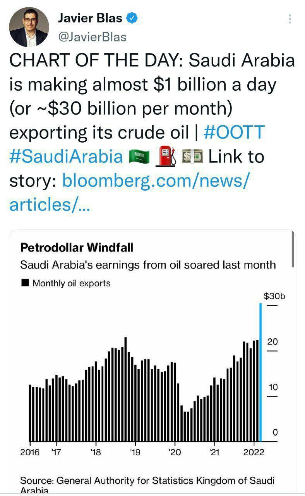Click the $30b axis label

coord(274,296)
